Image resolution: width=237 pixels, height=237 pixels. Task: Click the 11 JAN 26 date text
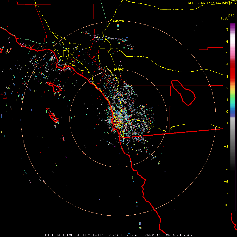click(x=168, y=235)
